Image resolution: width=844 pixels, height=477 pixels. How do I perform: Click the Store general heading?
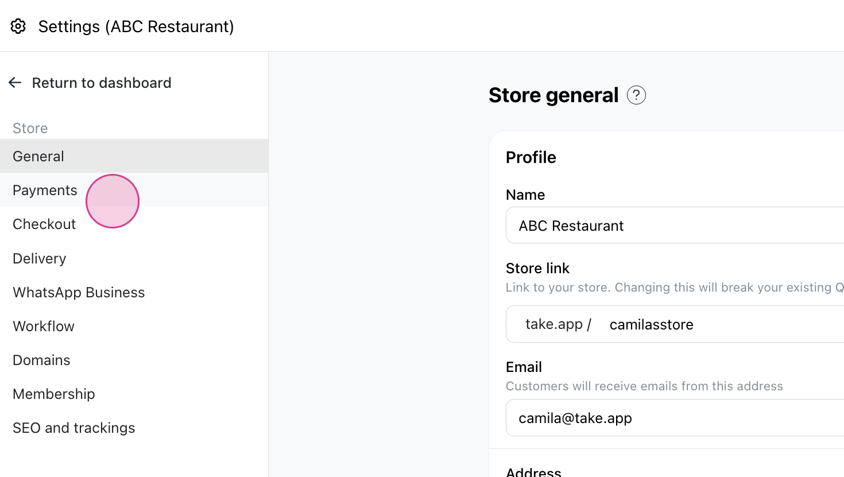pos(553,95)
